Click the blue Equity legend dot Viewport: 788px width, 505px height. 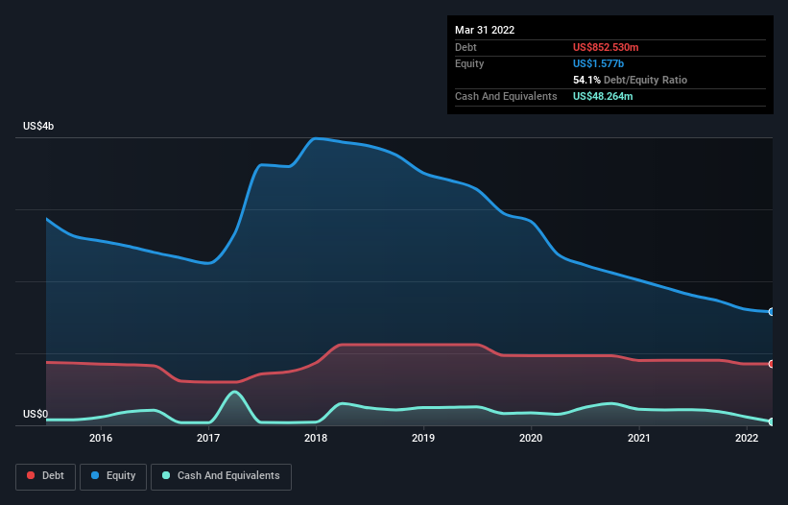(x=95, y=475)
